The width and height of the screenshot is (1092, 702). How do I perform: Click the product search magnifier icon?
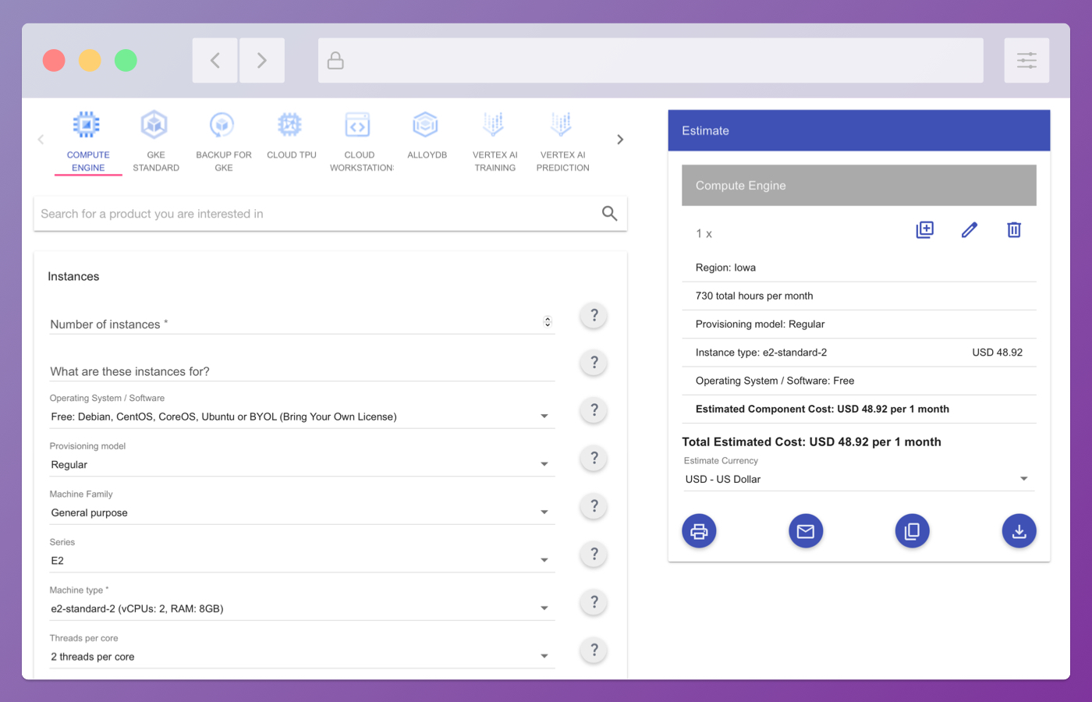(609, 214)
